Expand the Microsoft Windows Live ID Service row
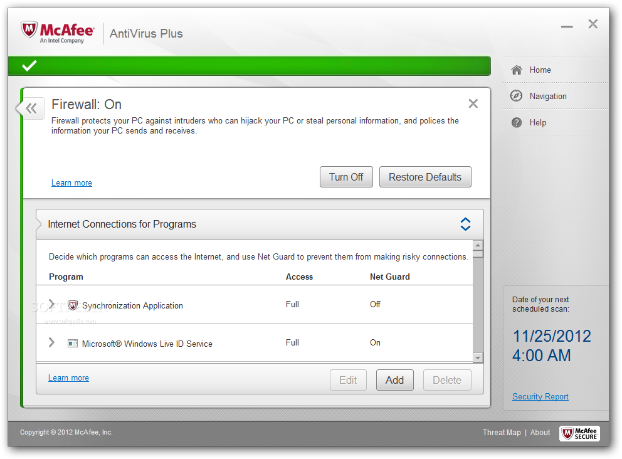The image size is (622, 459). [51, 342]
